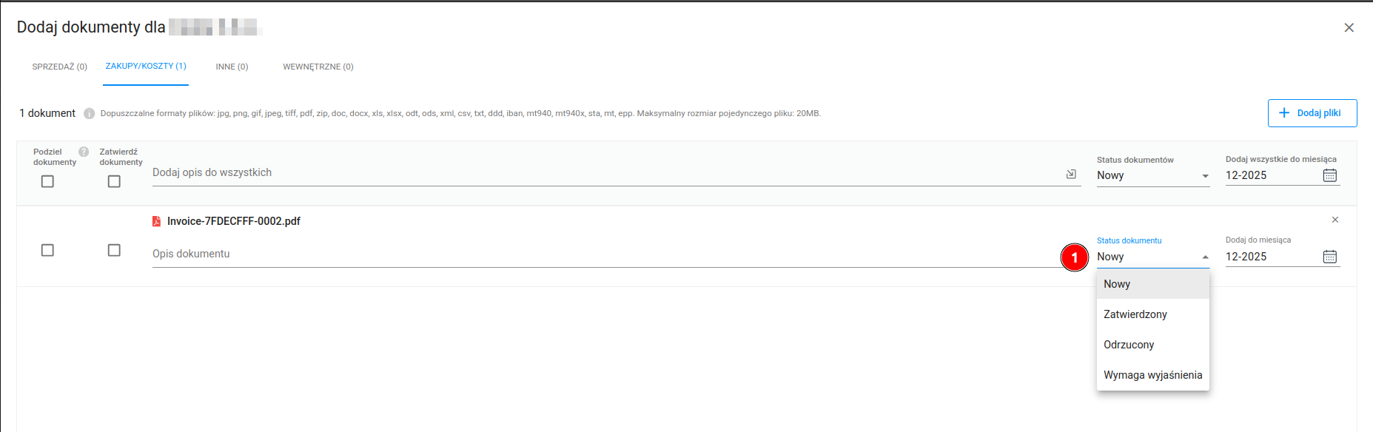Open calendar icon for the invoice's month
The height and width of the screenshot is (432, 1373).
click(x=1329, y=257)
